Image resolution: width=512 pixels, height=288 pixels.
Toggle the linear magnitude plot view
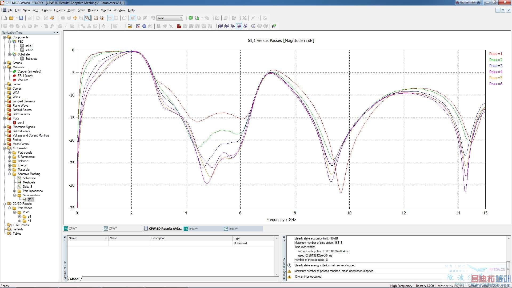[233, 26]
